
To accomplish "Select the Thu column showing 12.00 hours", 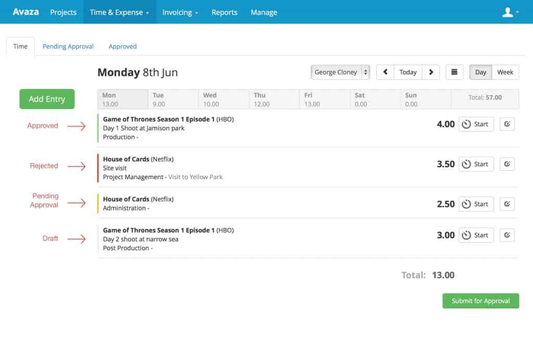I will 274,99.
